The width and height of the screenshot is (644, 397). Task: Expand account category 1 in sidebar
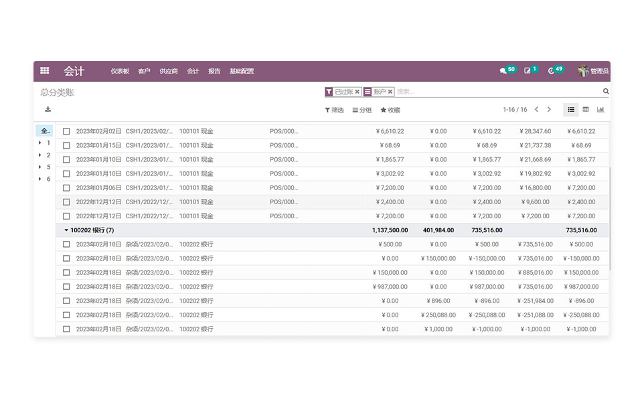pos(40,143)
